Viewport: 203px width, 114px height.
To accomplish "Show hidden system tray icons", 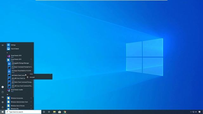I will click(191, 112).
